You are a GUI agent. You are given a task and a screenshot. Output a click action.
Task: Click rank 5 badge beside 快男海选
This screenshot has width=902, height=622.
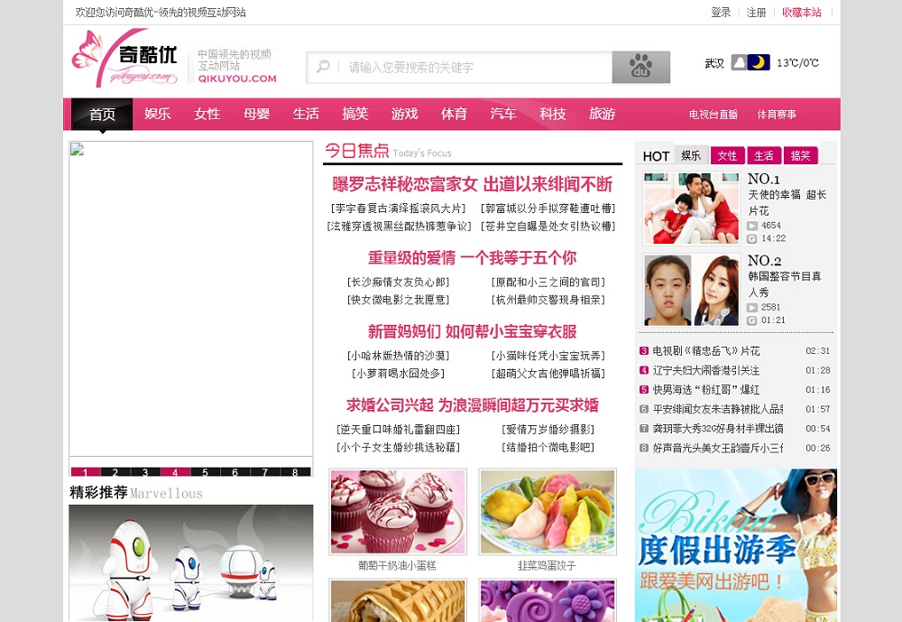coord(644,390)
